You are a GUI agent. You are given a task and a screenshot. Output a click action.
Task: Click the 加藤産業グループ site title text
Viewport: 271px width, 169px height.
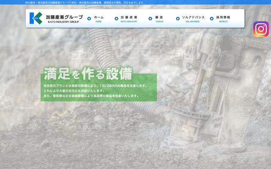tap(64, 17)
